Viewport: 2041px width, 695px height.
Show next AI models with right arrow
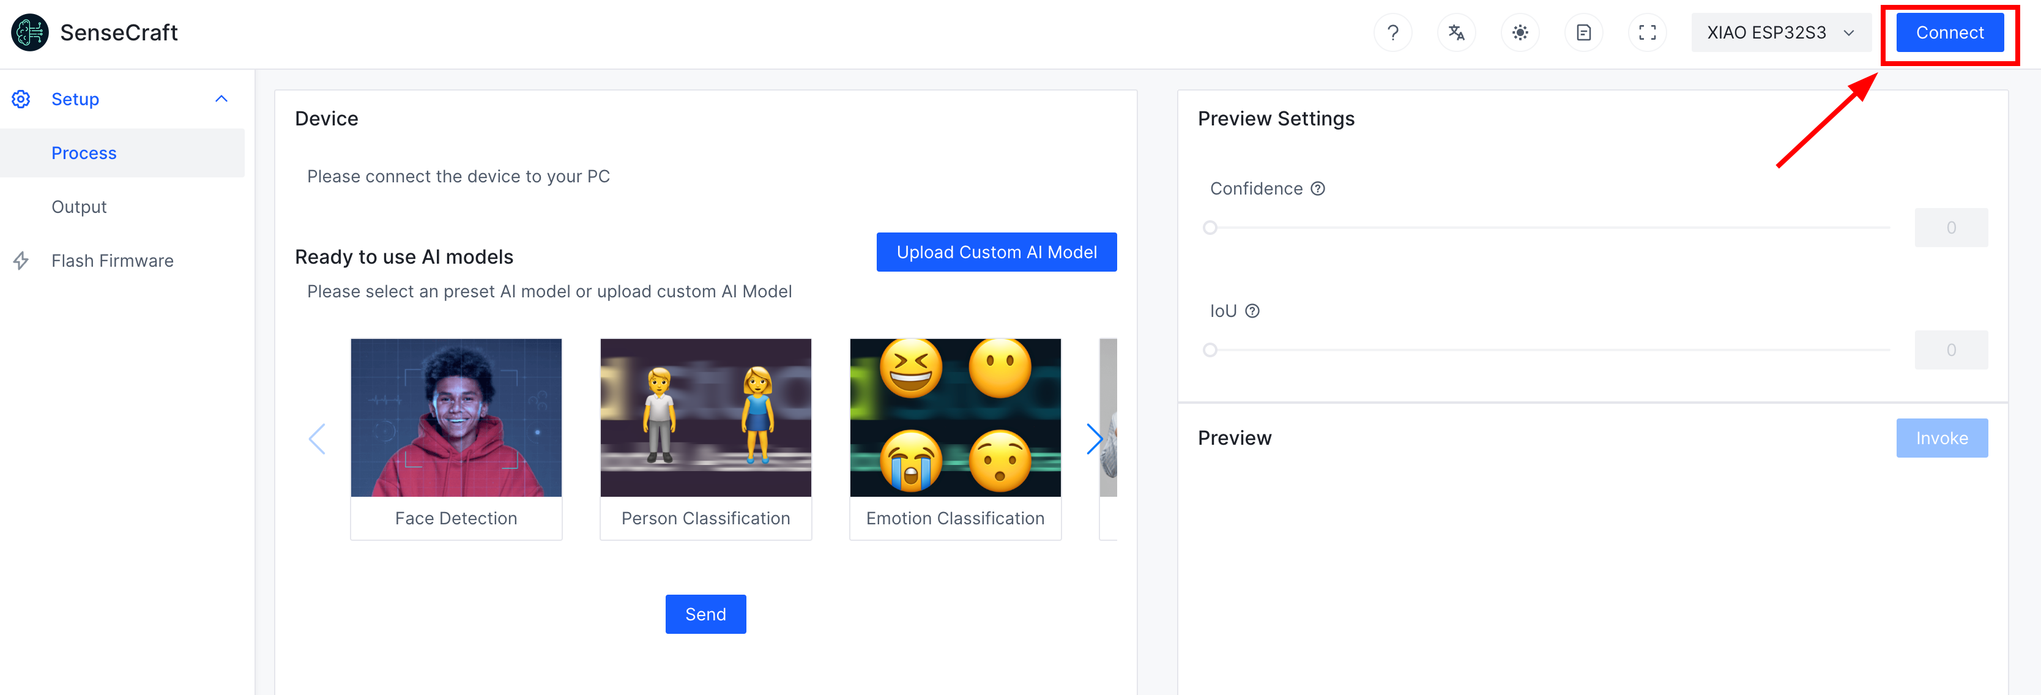1093,438
